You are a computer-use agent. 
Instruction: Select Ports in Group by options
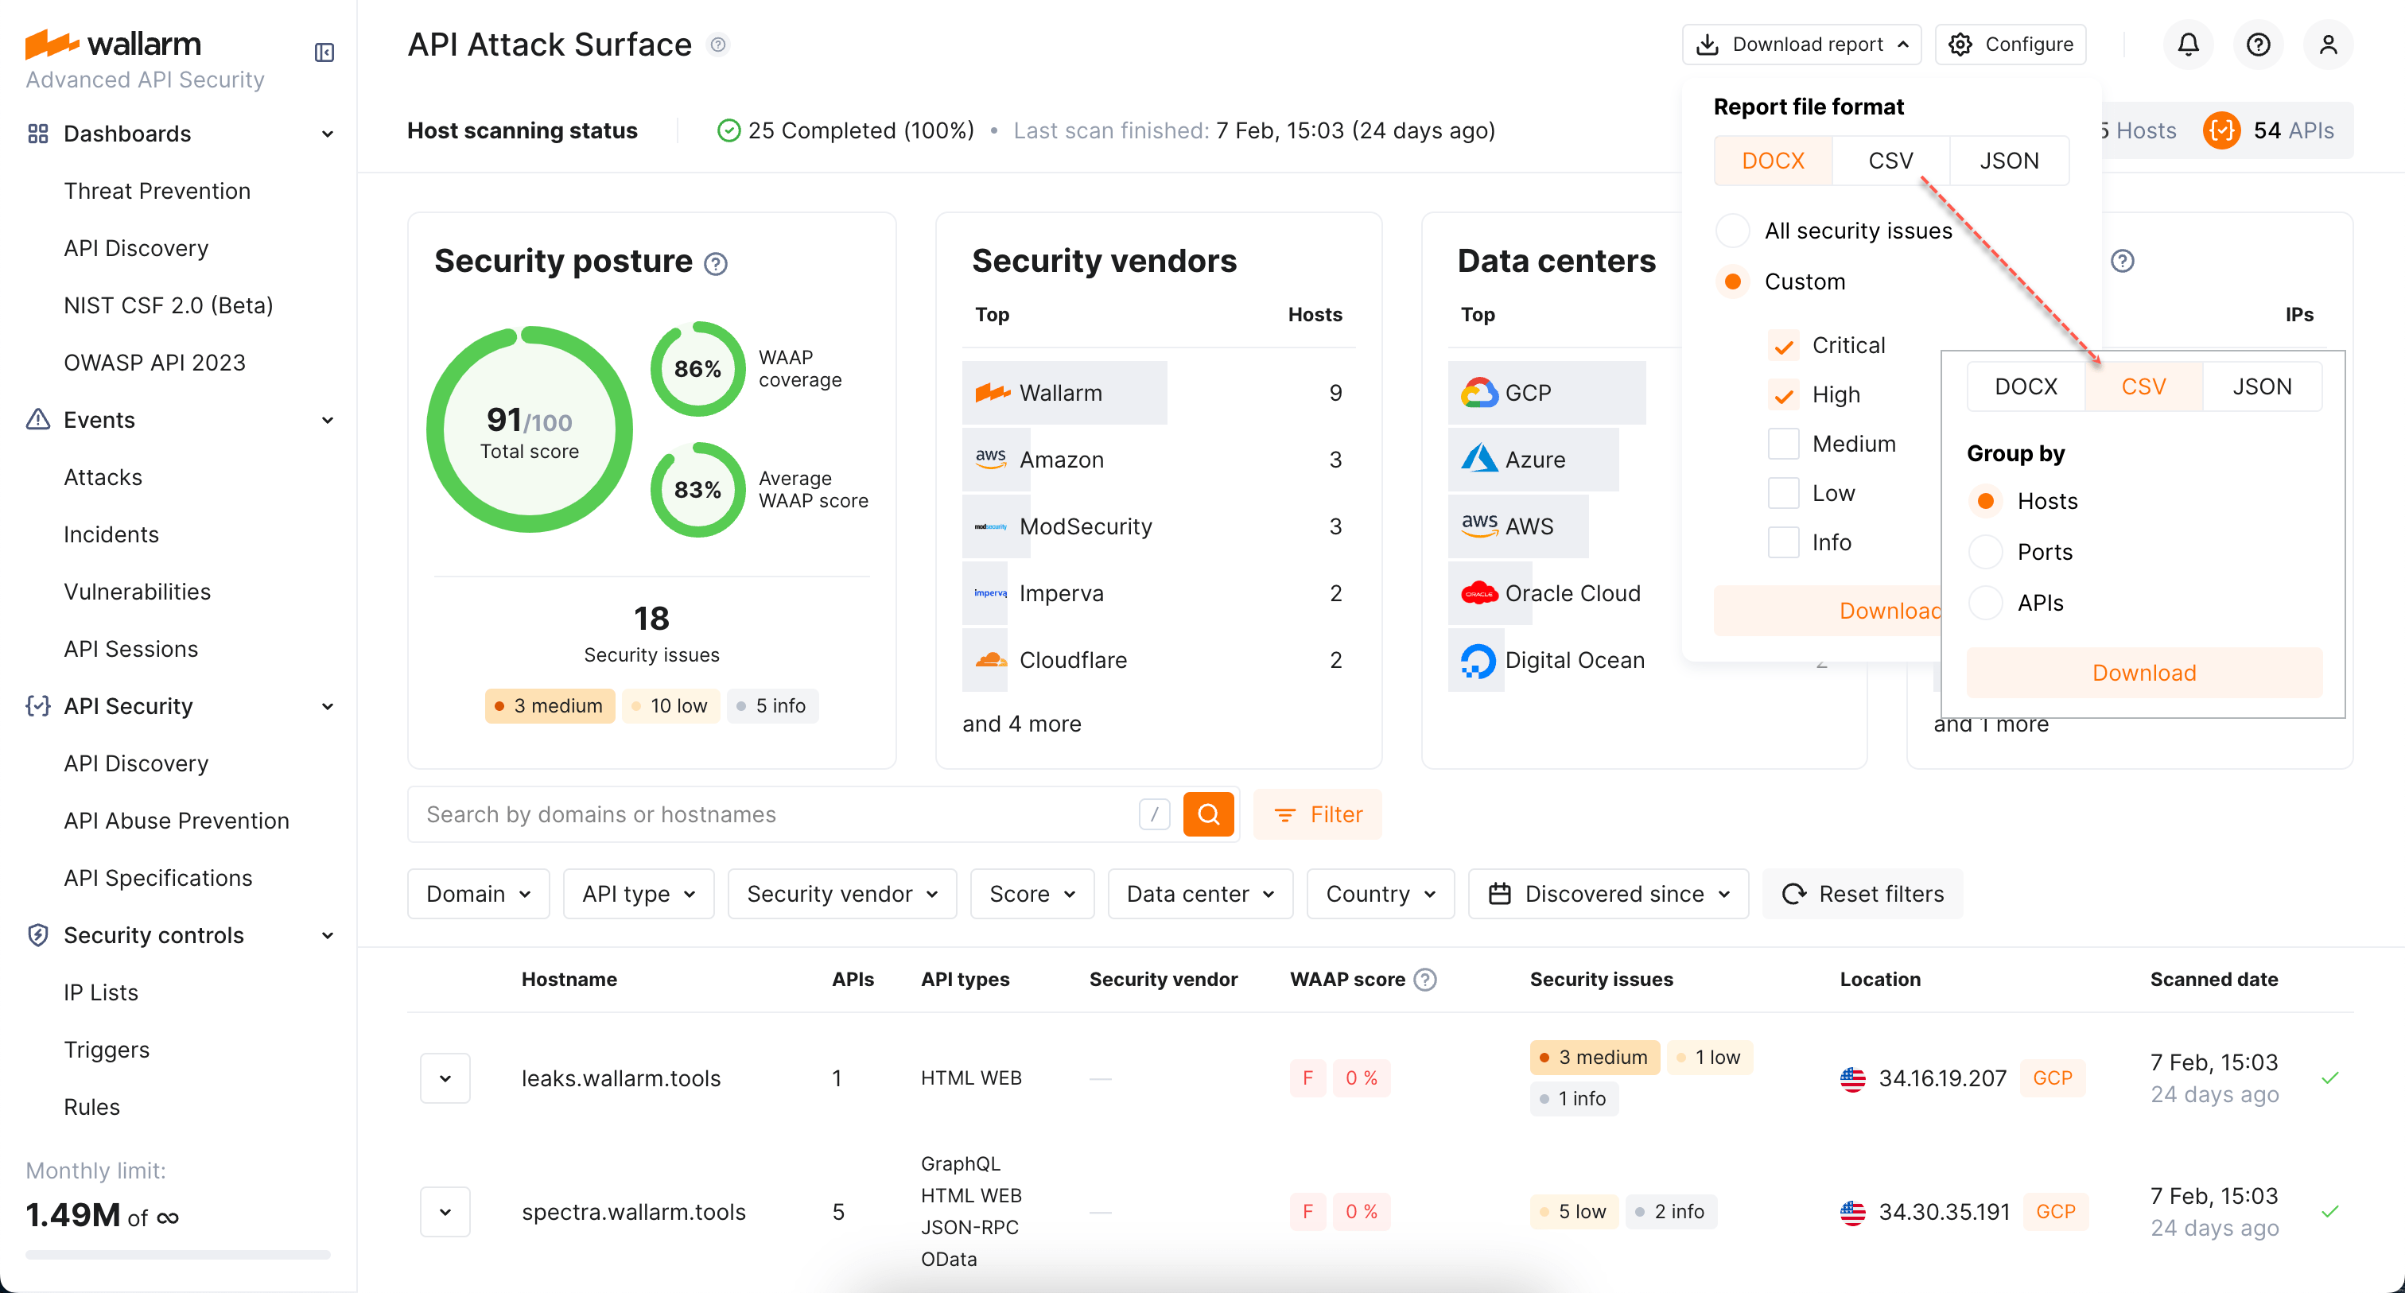point(1986,552)
